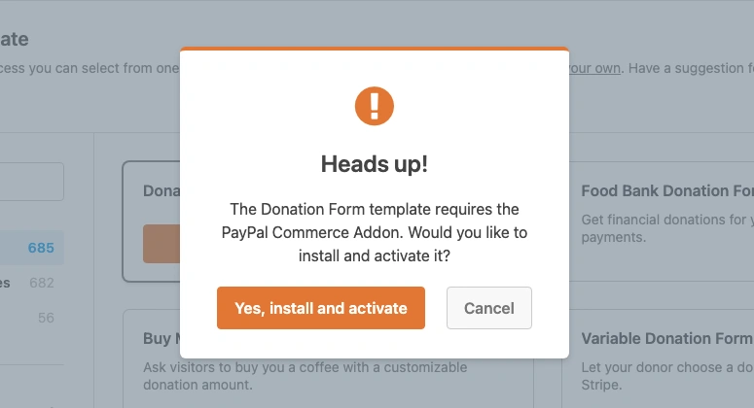Open the "your own" link
Image resolution: width=754 pixels, height=408 pixels.
596,69
